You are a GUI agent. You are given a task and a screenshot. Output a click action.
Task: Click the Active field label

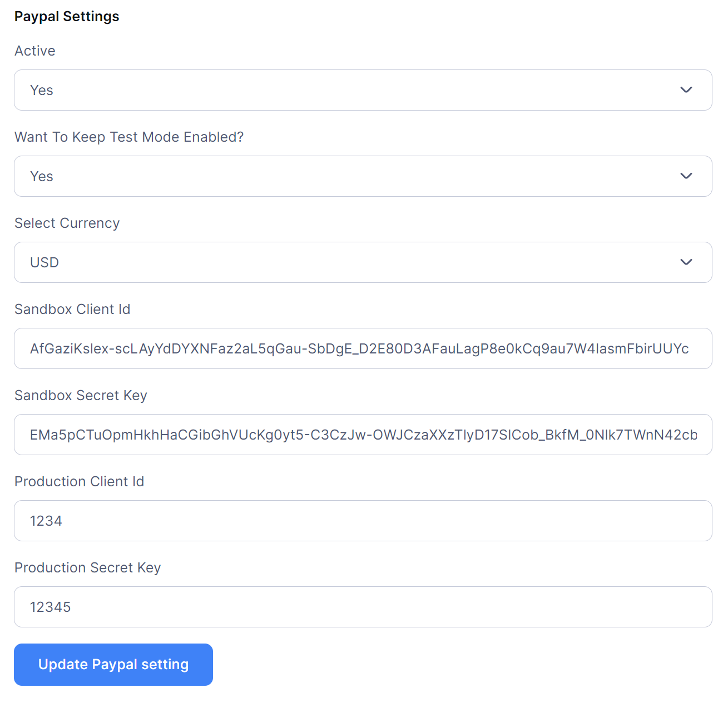pyautogui.click(x=35, y=51)
